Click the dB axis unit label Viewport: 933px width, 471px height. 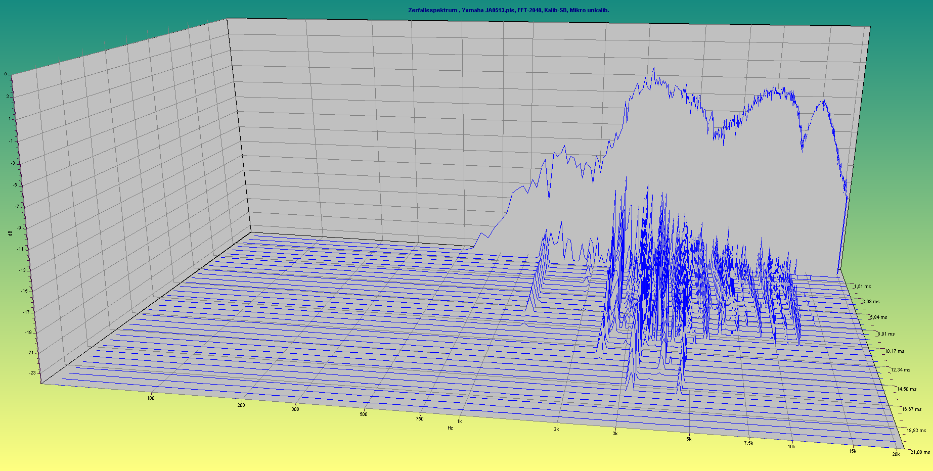pos(10,233)
